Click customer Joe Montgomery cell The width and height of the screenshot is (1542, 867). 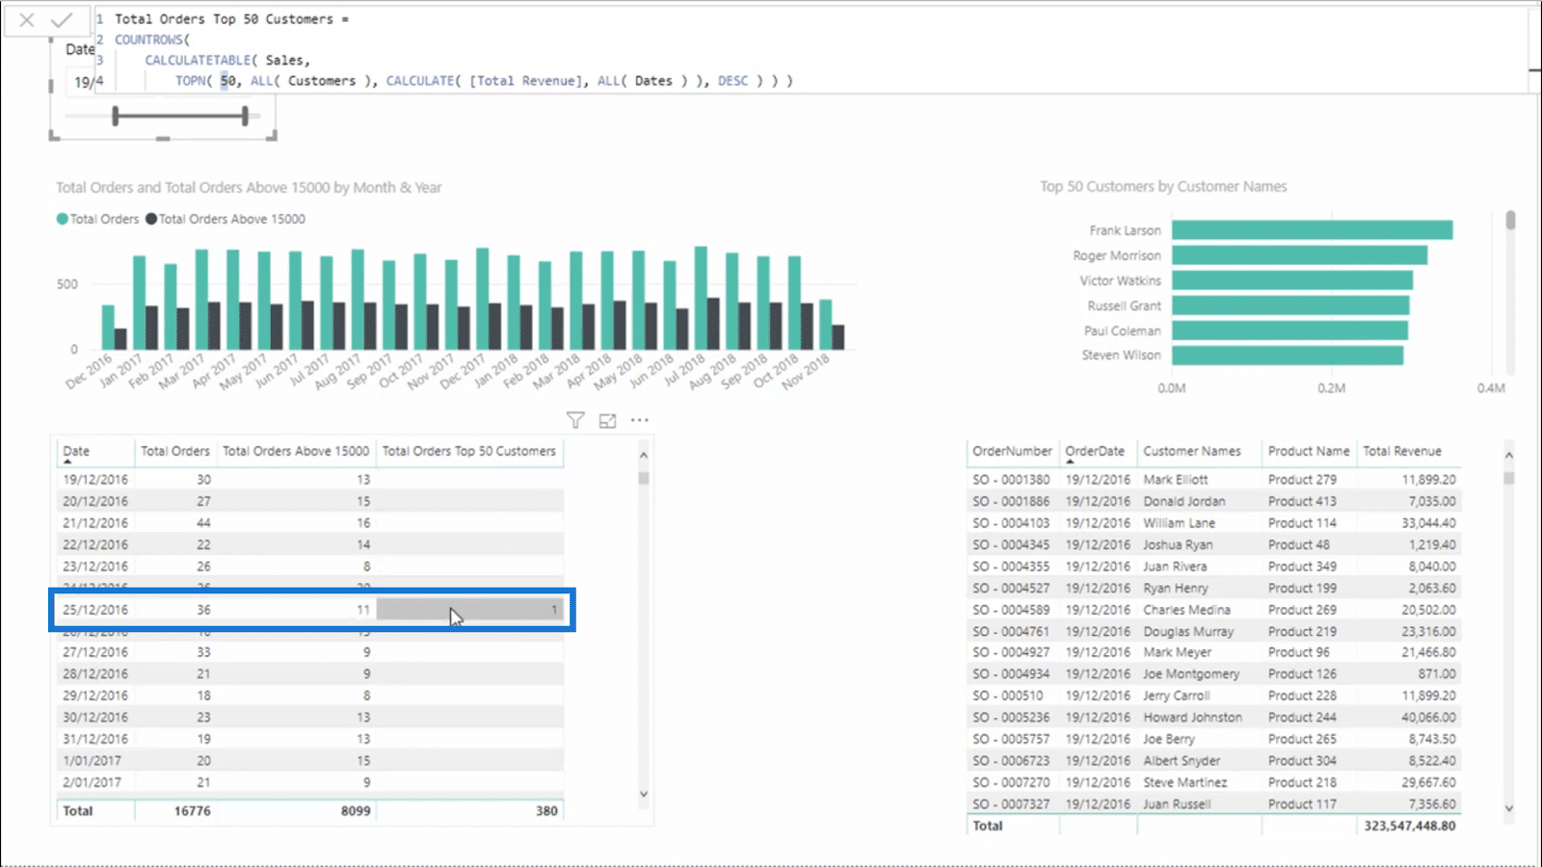1191,674
